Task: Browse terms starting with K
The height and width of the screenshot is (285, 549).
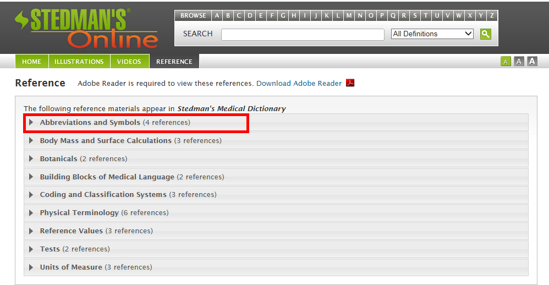Action: pos(327,15)
